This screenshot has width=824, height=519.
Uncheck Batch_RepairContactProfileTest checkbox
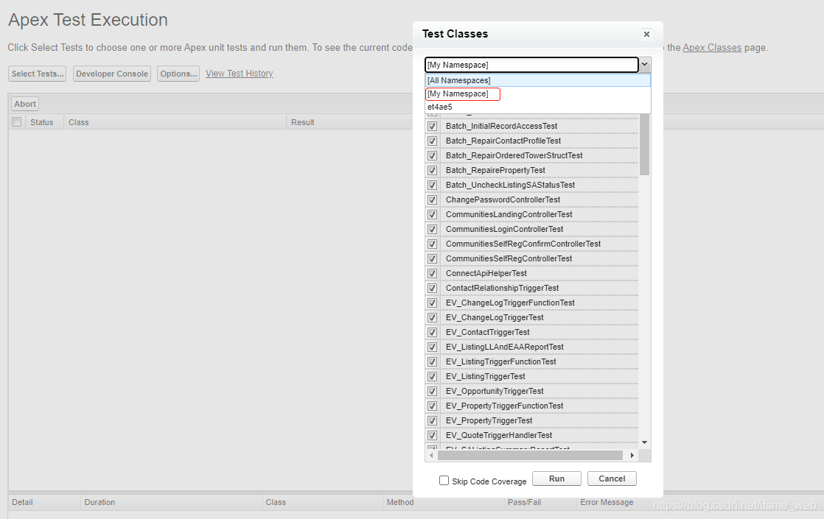point(432,141)
